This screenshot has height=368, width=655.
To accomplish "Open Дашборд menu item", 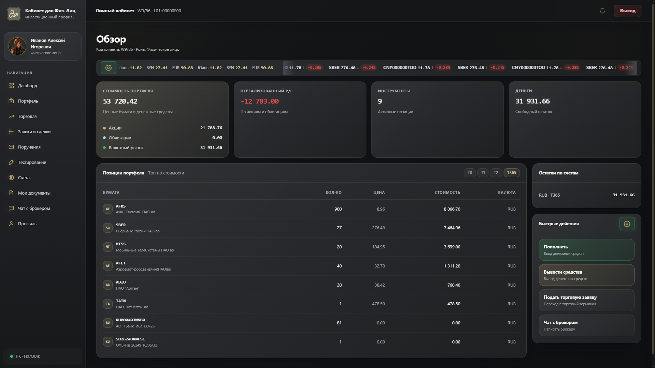I will (x=43, y=86).
